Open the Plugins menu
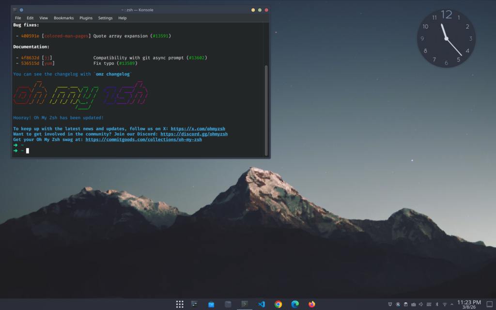 86,18
